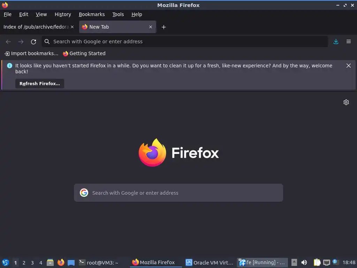The width and height of the screenshot is (357, 268).
Task: Close the Index of /pub/archive tab
Action: point(72,27)
